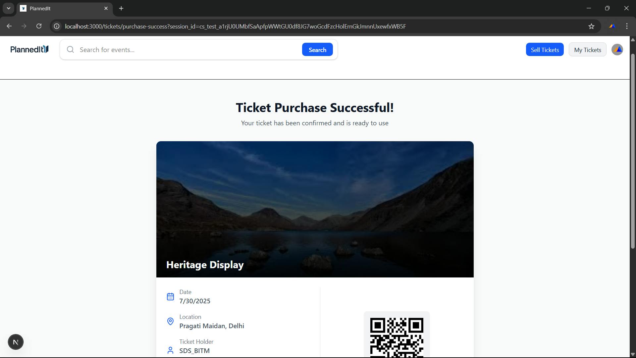Focus the Search for events field
This screenshot has width=636, height=358.
189,50
